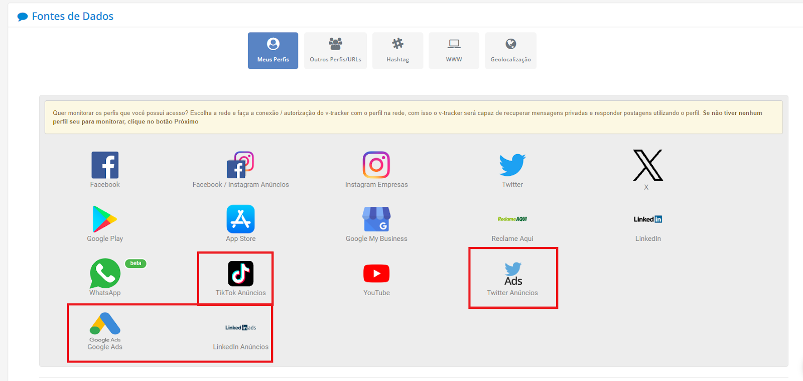The width and height of the screenshot is (803, 381).
Task: Choose Facebook / Instagram Anúncios icon
Action: click(240, 165)
